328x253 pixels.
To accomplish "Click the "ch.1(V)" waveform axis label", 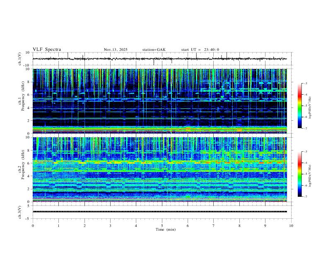I will pyautogui.click(x=20, y=59).
